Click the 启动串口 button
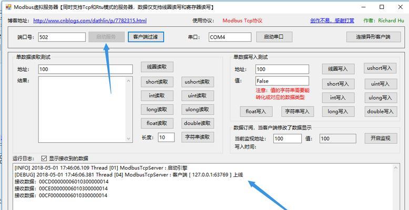409x210 pixels. [274, 37]
